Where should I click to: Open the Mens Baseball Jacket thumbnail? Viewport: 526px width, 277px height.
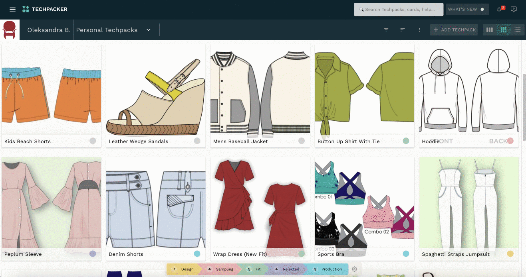[260, 89]
